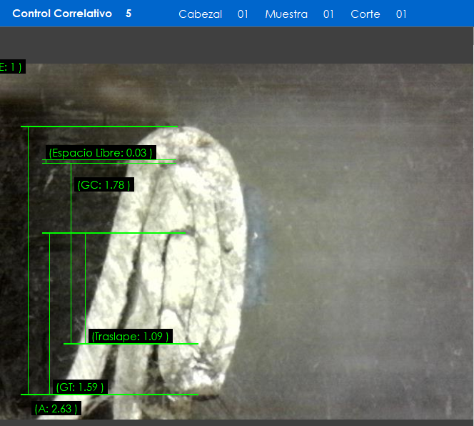Click the partially hidden E: 1 tag

click(12, 67)
